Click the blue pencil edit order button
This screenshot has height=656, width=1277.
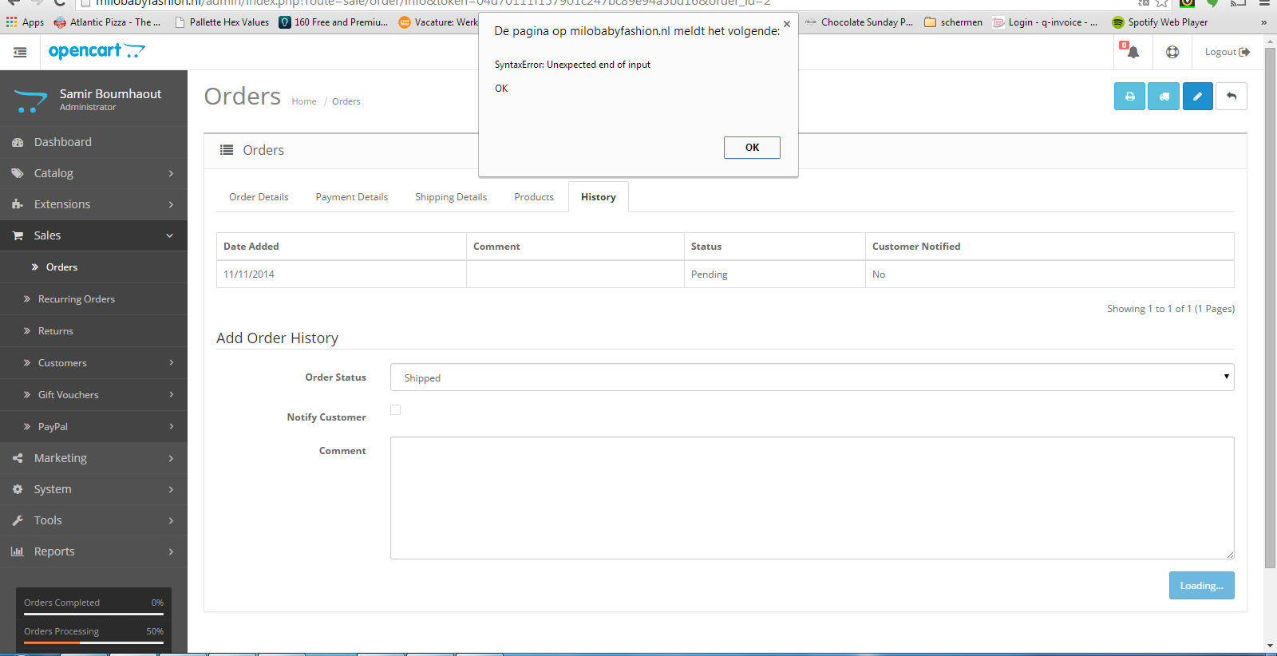point(1197,97)
